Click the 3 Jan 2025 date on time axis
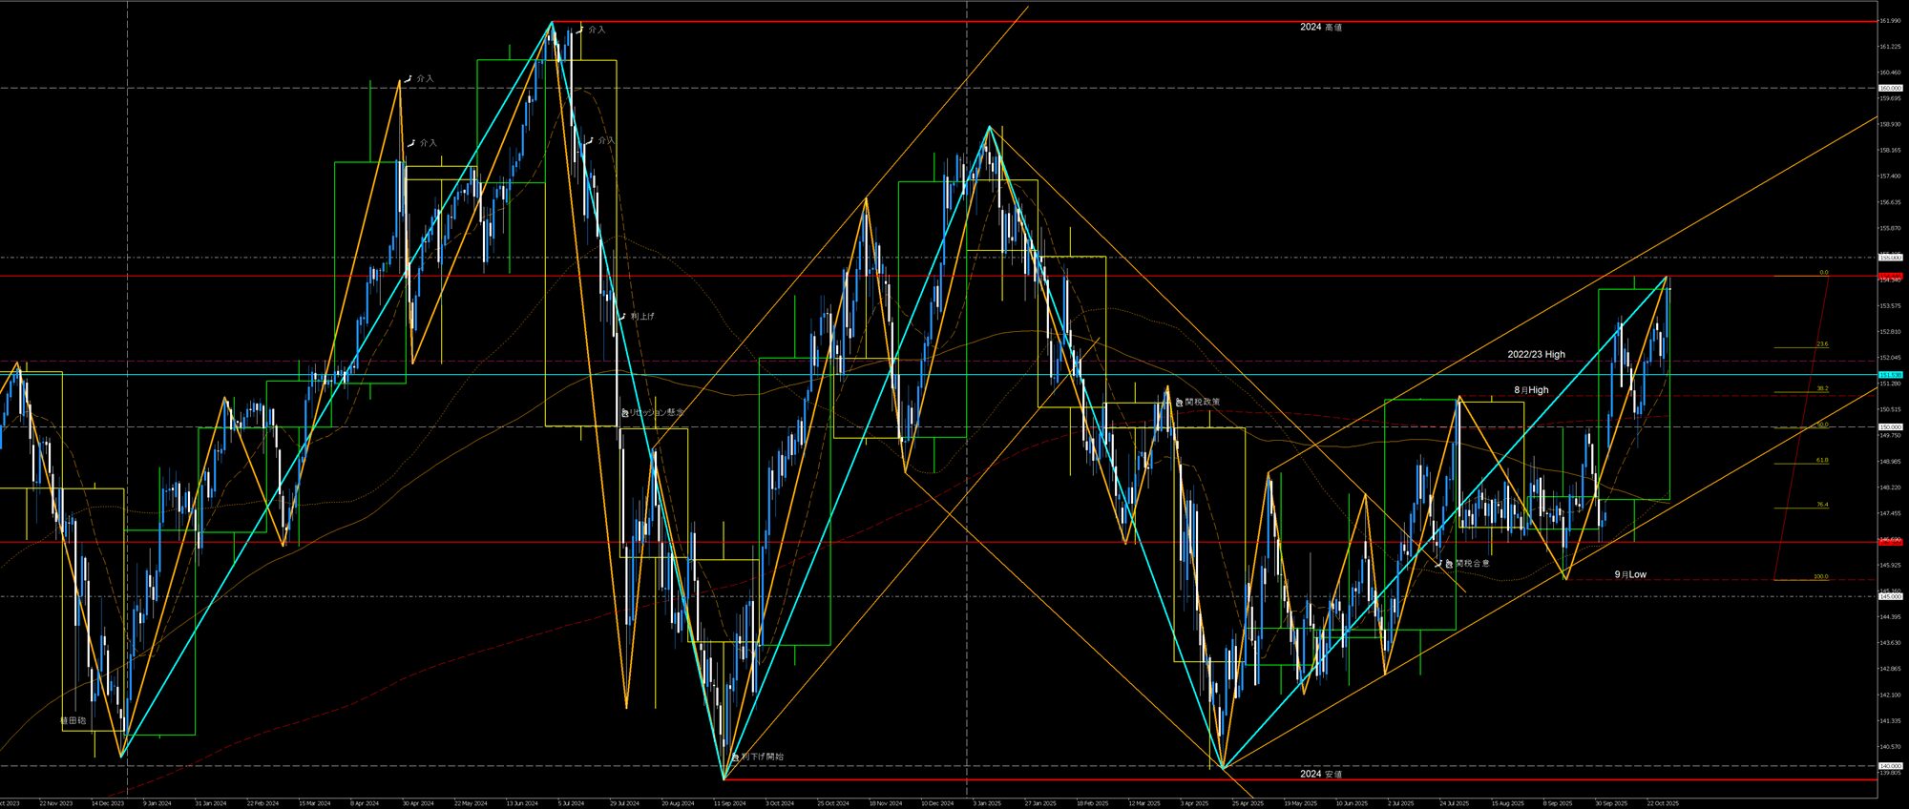This screenshot has width=1909, height=809. [x=988, y=803]
